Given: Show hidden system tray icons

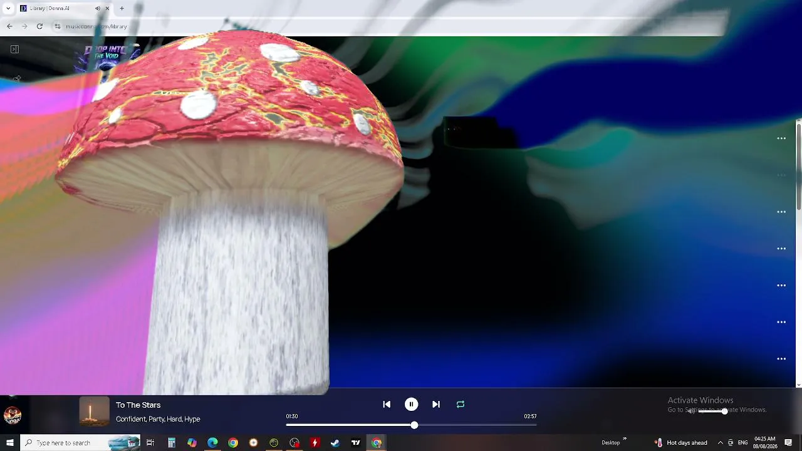Looking at the screenshot, I should click(720, 443).
